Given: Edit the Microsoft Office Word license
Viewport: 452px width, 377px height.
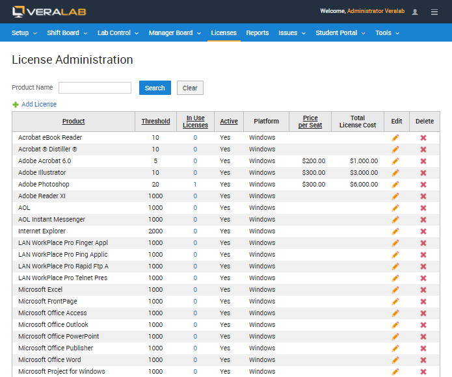Looking at the screenshot, I should tap(395, 360).
